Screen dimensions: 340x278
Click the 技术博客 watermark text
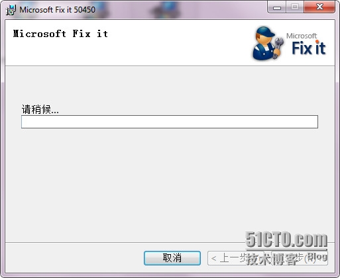click(x=272, y=259)
